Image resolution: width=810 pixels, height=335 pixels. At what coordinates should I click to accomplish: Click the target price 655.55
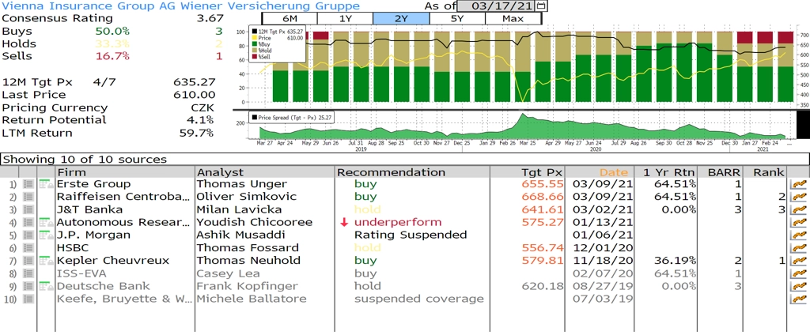[x=543, y=184]
